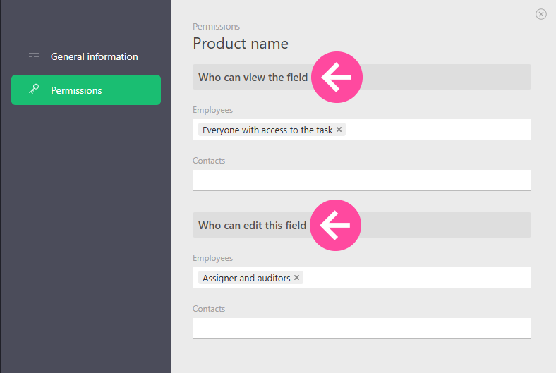The image size is (556, 373).
Task: Click the Employees field under view permissions
Action: (x=437, y=130)
